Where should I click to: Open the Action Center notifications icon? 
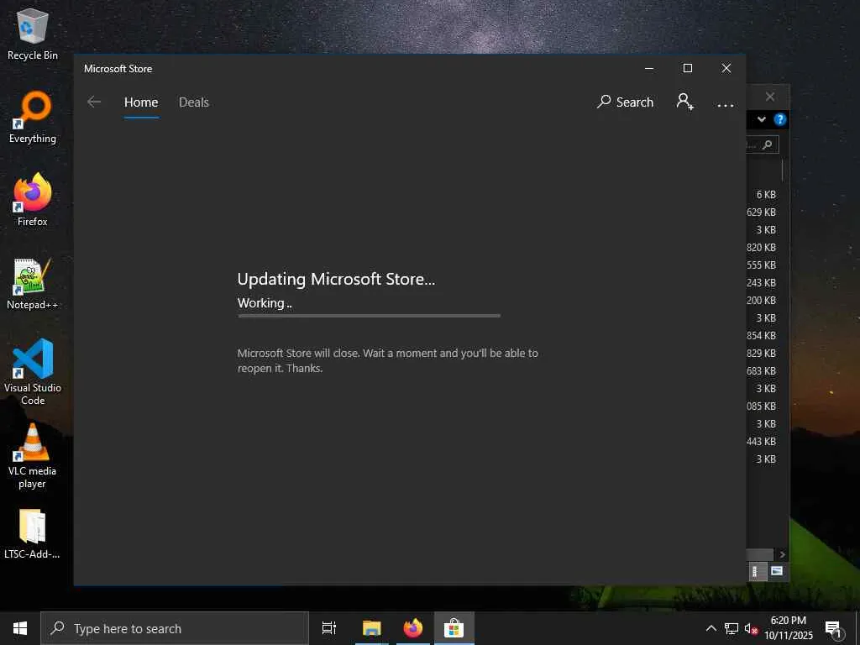(834, 629)
